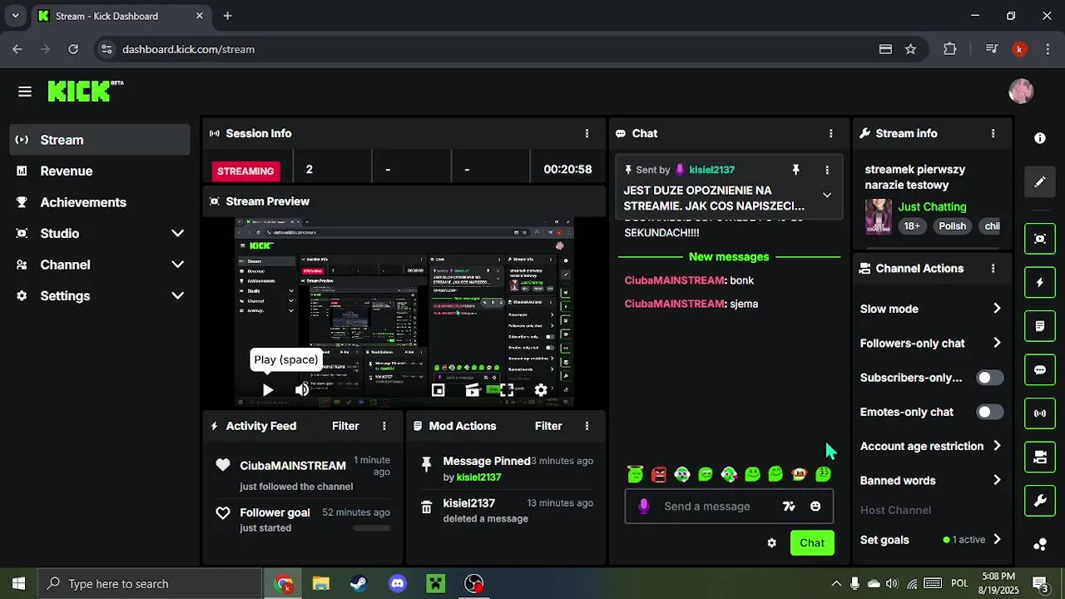Click the pencil edit icon in right sidebar

pos(1040,182)
